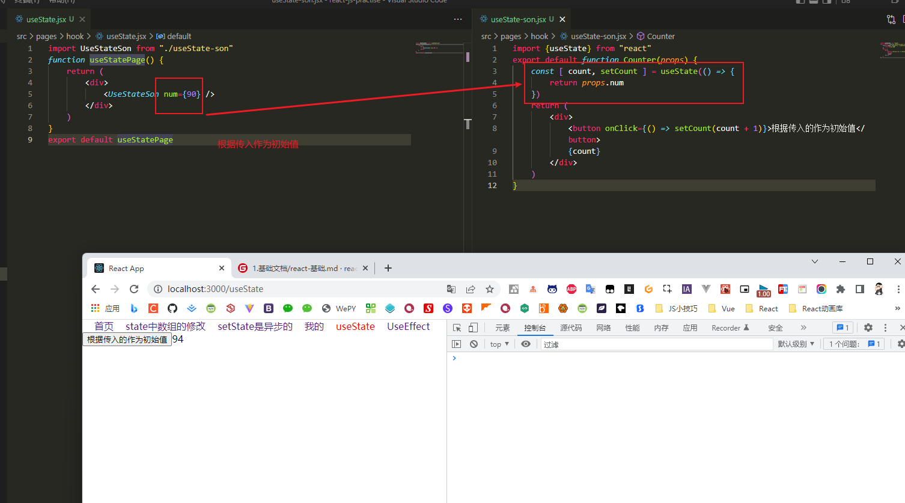The image size is (905, 503).
Task: Close the React App Chrome tab
Action: pos(222,269)
